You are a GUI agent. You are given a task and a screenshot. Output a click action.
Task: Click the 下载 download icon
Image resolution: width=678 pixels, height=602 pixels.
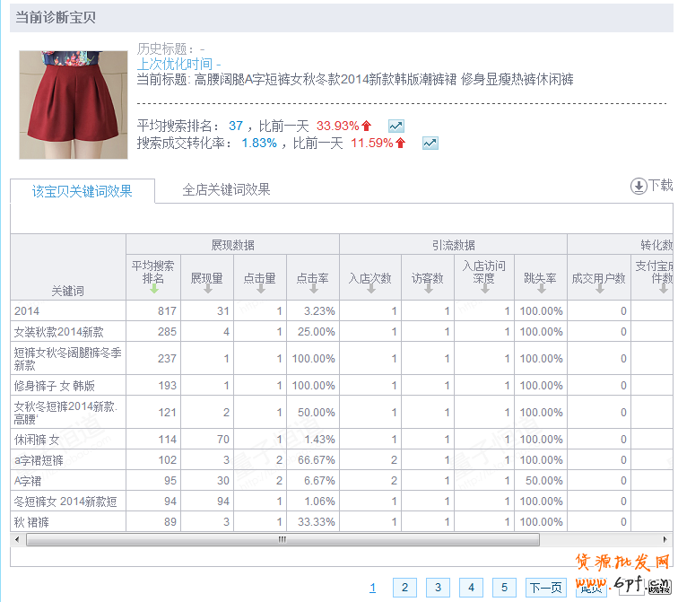[639, 186]
